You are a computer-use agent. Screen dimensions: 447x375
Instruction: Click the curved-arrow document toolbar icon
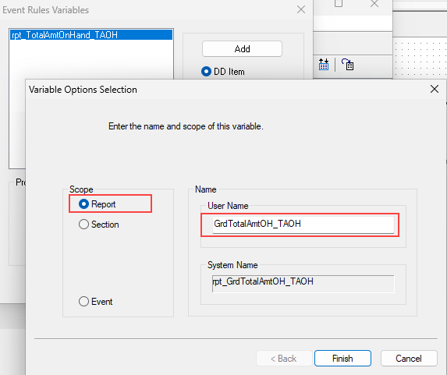347,65
